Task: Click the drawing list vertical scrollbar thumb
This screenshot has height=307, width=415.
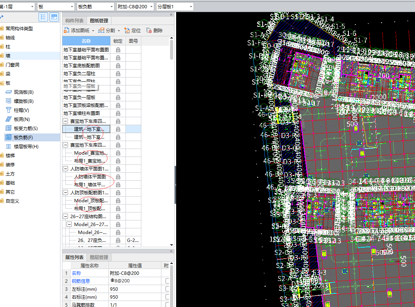Action: (x=172, y=50)
